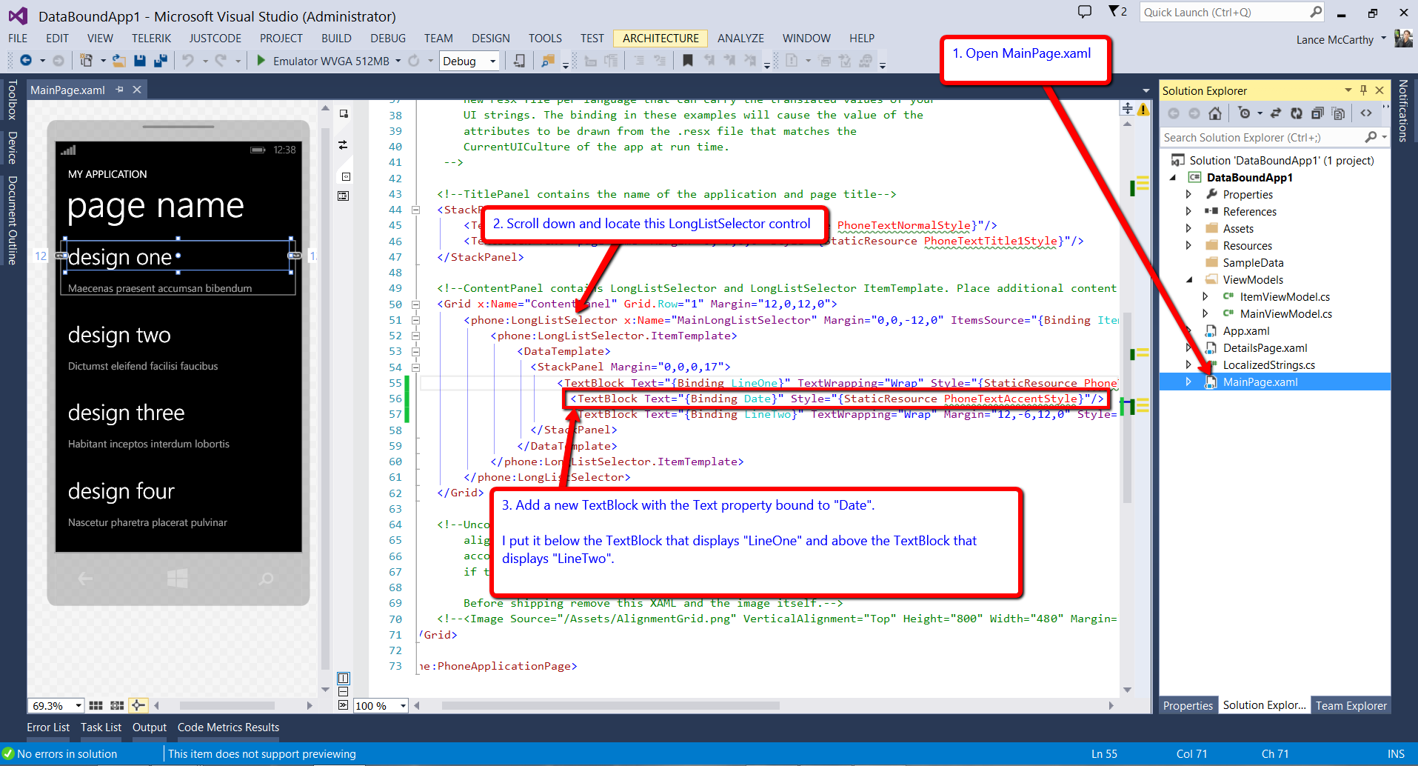
Task: Open MainViewModel.cs in Solution Explorer
Action: point(1285,314)
